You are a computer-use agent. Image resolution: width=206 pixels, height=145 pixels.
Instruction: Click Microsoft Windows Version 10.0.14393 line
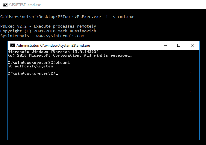(53, 52)
